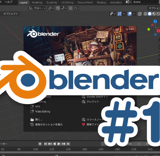The image size is (160, 156).
Task: Switch to the Sculpting workspace tab
Action: tap(52, 2)
